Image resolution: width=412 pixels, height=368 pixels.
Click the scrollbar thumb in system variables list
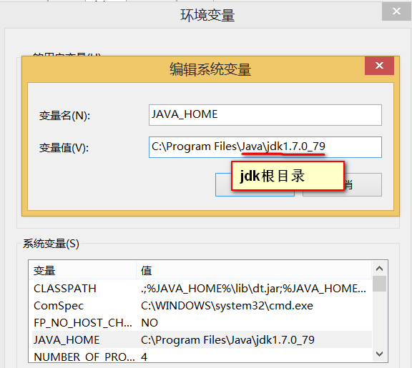(379, 284)
